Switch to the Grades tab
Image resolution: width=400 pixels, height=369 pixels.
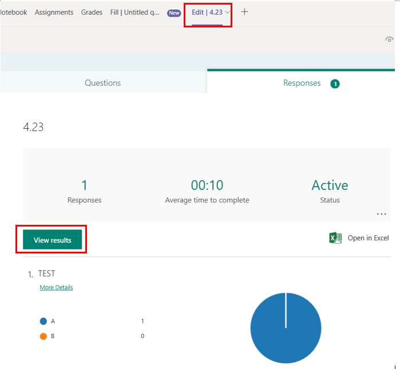[x=92, y=12]
